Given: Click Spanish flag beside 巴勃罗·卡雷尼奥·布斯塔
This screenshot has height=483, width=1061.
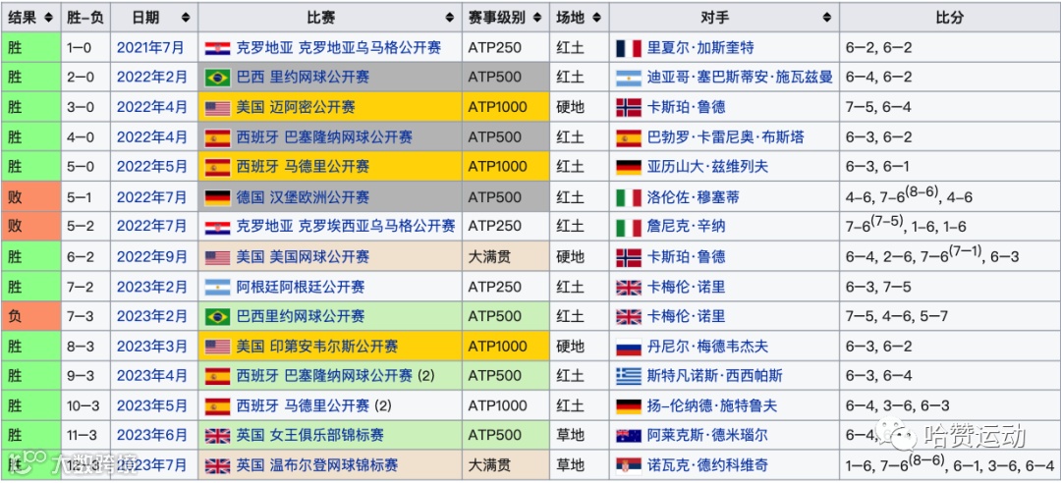Looking at the screenshot, I should pyautogui.click(x=629, y=138).
